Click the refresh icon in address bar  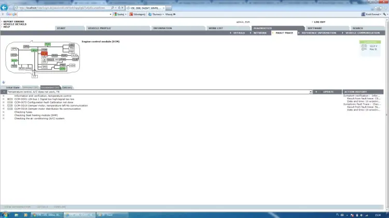point(119,8)
